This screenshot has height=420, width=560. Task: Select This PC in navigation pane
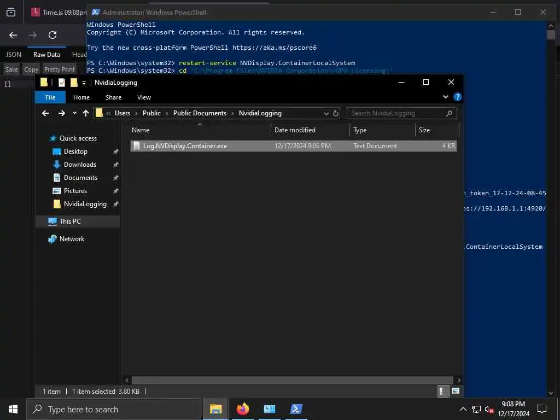tap(70, 221)
